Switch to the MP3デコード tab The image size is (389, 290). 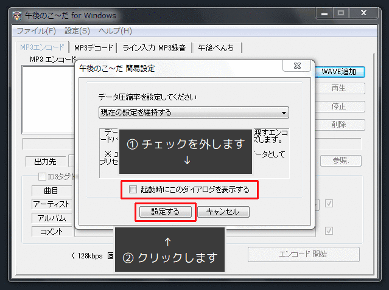click(x=94, y=47)
